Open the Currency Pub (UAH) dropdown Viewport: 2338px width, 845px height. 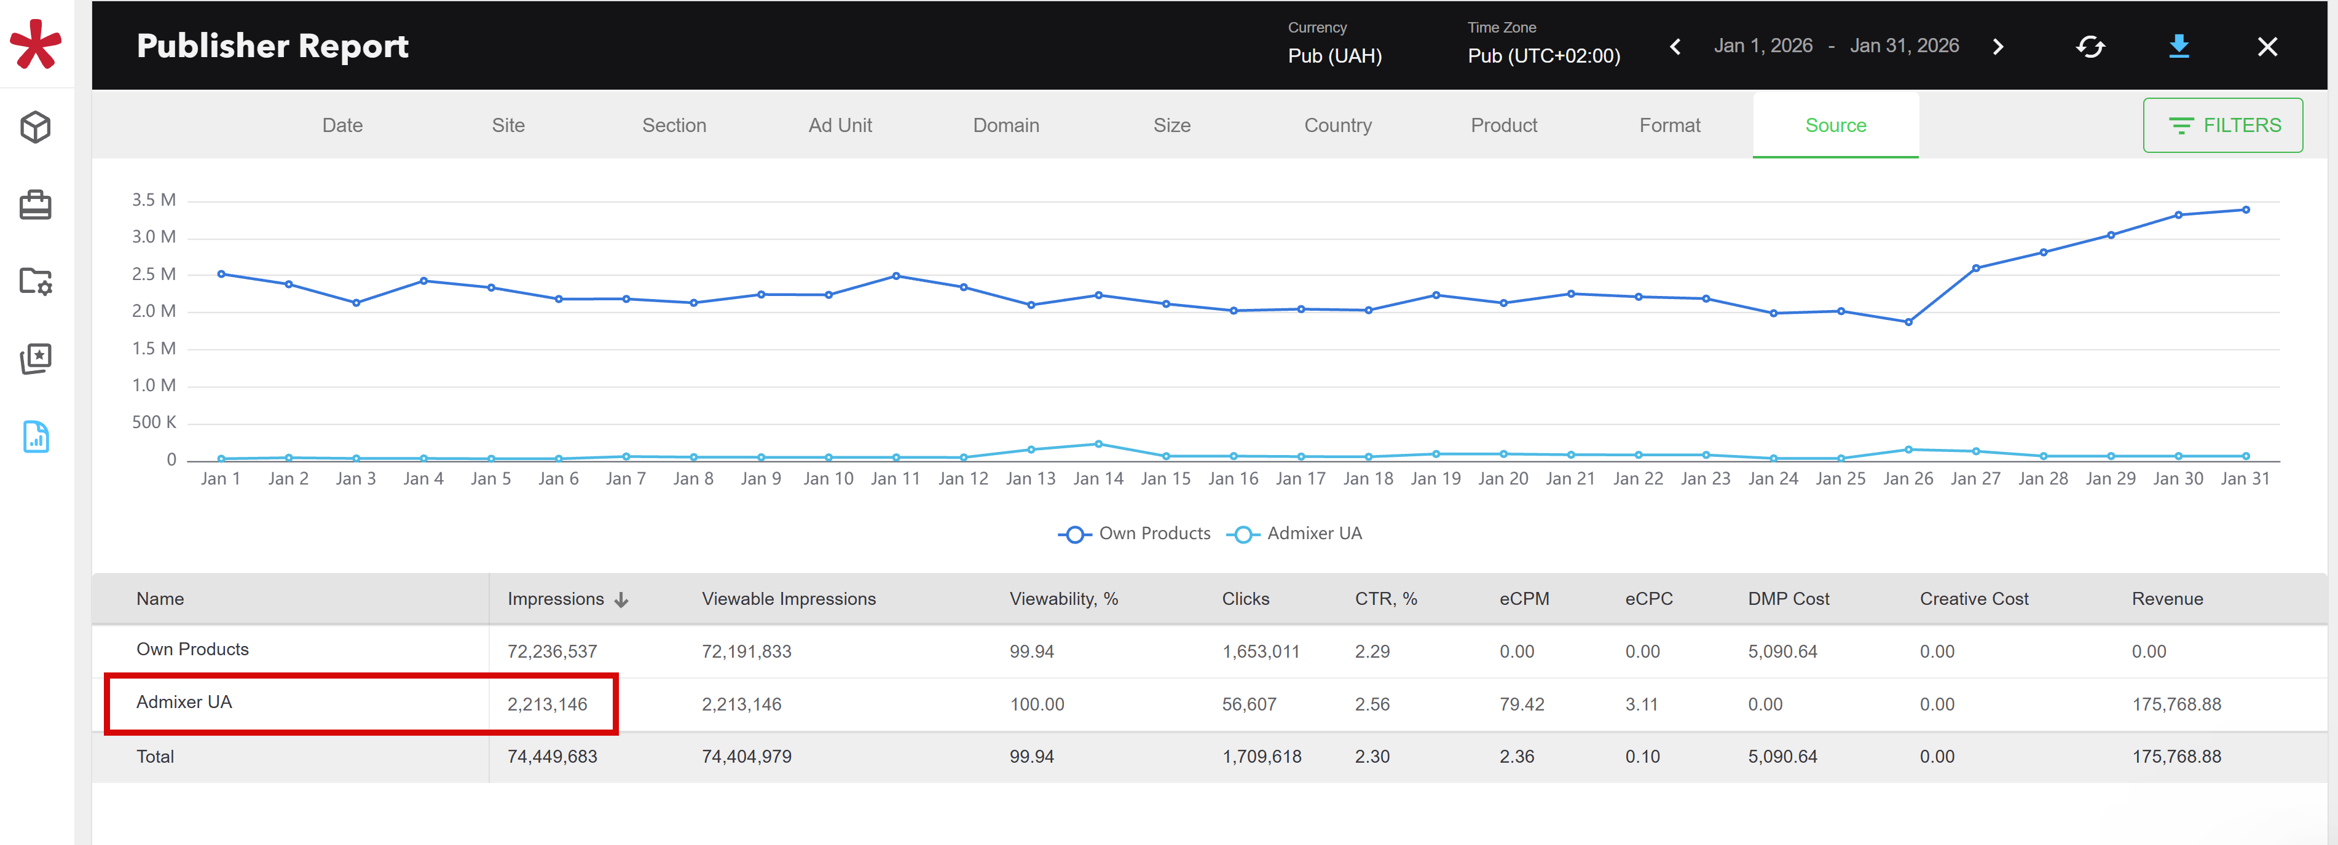tap(1334, 55)
